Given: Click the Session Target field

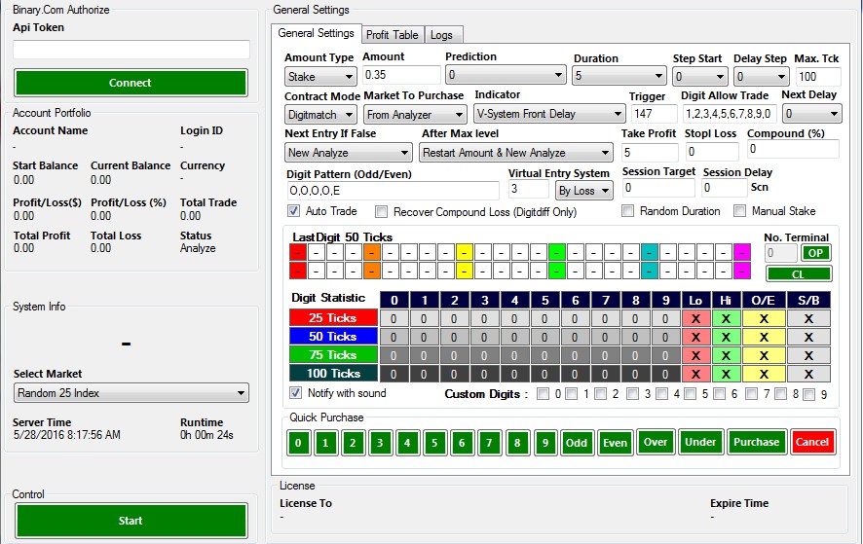Looking at the screenshot, I should click(658, 188).
